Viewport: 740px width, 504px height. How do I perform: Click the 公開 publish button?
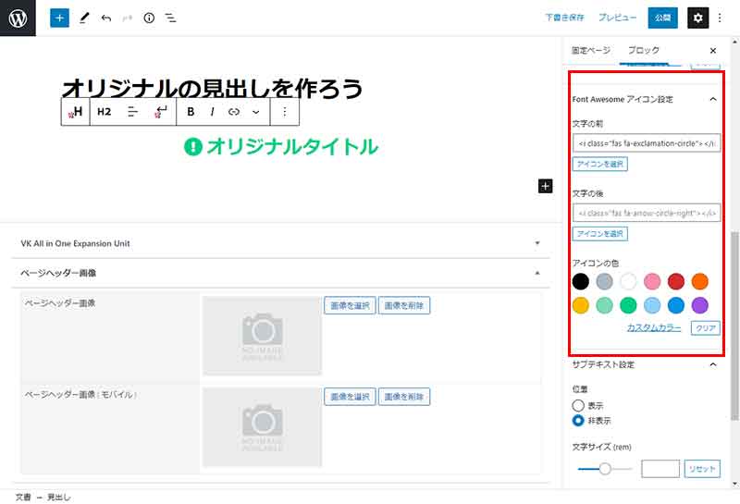coord(661,18)
